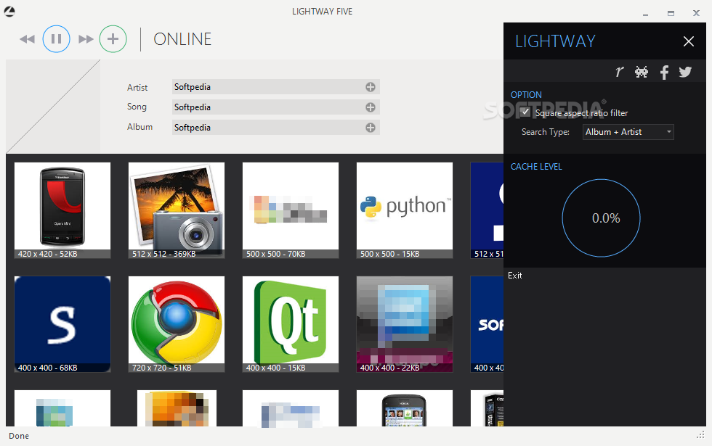Click the ONLINE mode label
Image resolution: width=712 pixels, height=446 pixels.
(x=182, y=39)
